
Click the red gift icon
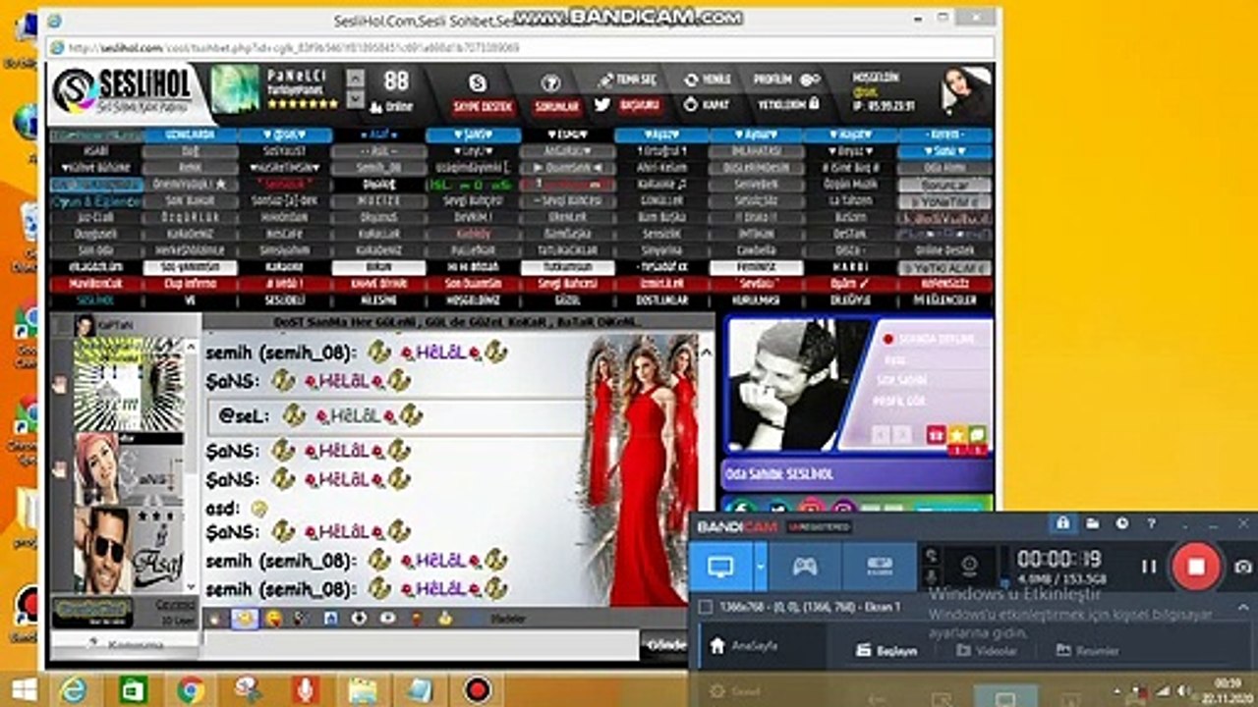(x=937, y=434)
